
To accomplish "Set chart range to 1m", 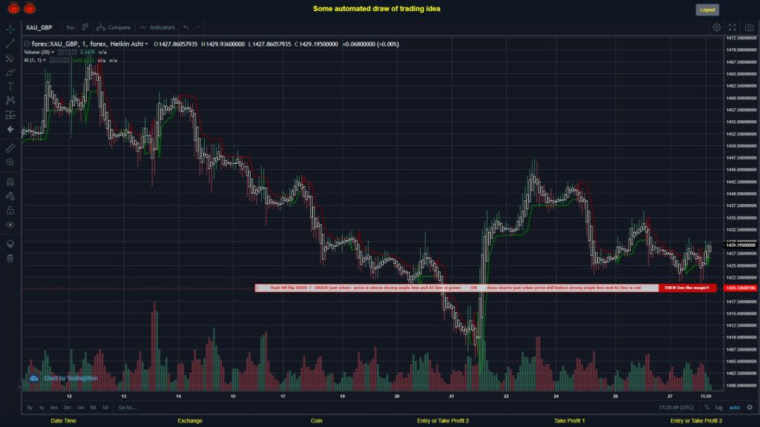I will pos(80,408).
